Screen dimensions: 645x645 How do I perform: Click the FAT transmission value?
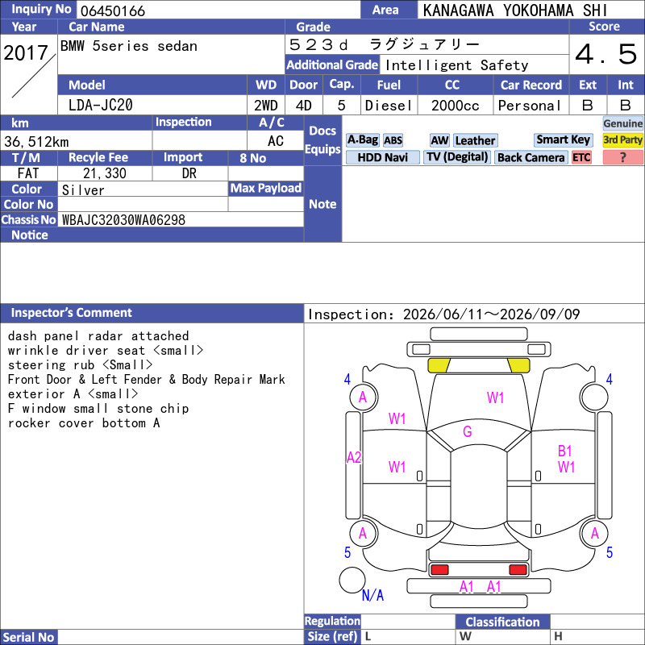coord(28,173)
